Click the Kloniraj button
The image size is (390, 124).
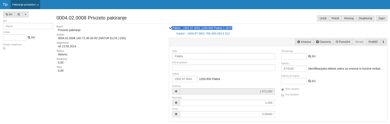pos(349,18)
